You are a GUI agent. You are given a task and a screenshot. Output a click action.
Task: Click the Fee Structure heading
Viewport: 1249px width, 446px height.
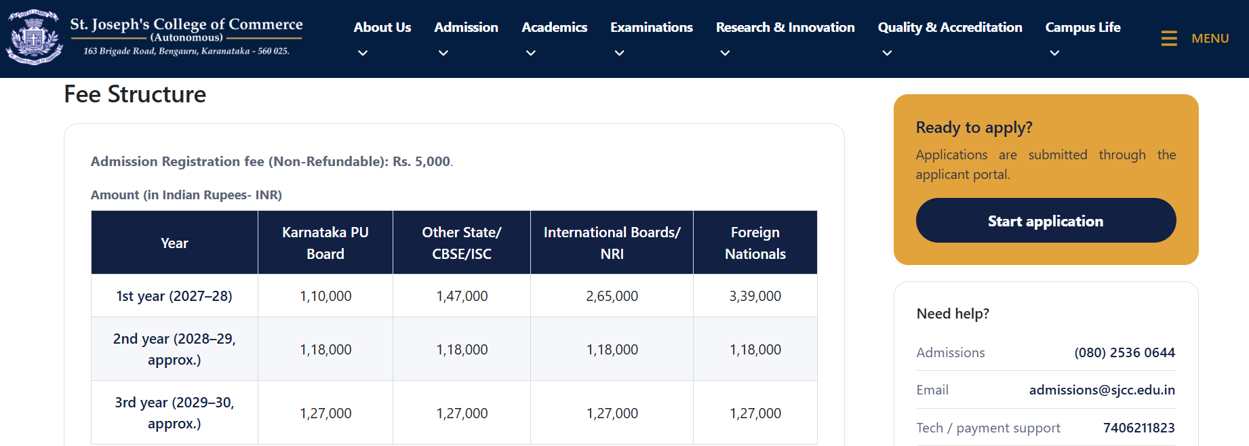coord(135,94)
